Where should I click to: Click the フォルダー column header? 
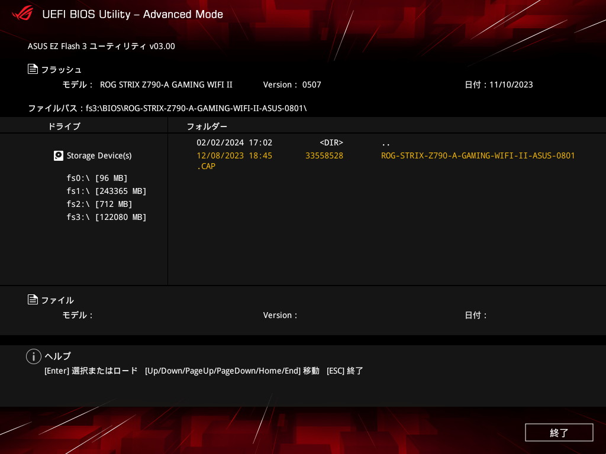click(207, 127)
